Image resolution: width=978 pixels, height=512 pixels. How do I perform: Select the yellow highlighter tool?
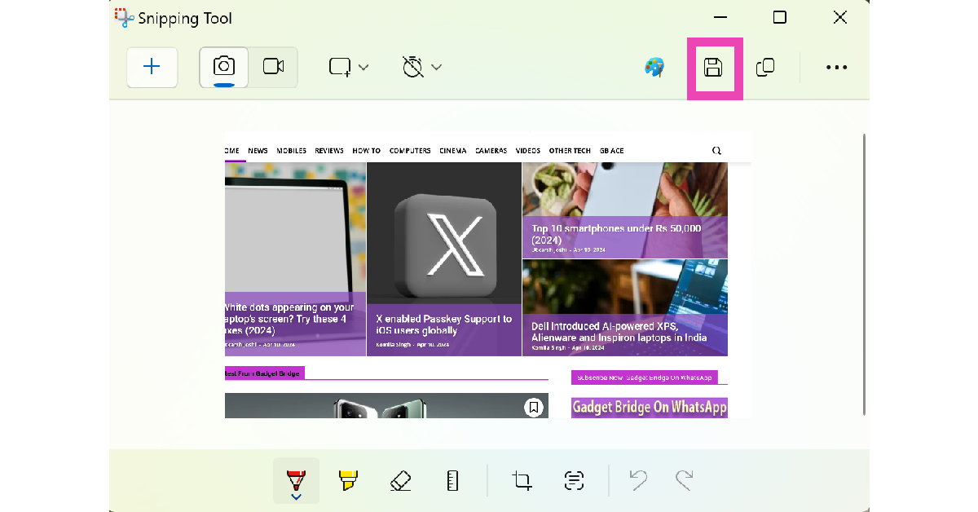[348, 481]
